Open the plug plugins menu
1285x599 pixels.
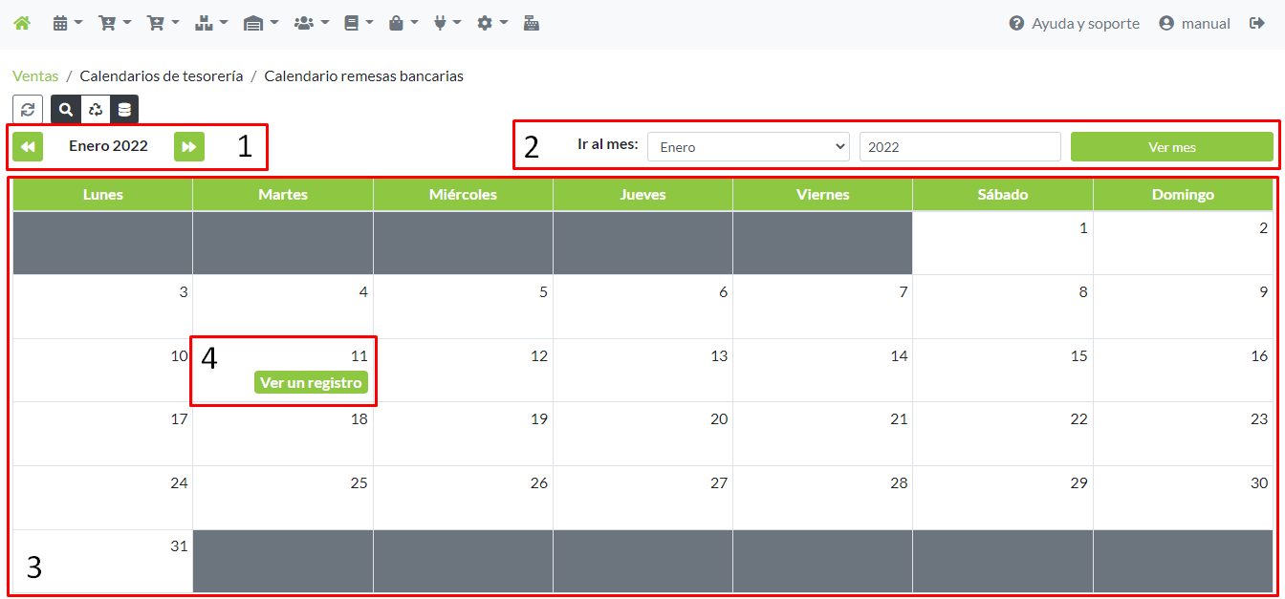click(446, 23)
